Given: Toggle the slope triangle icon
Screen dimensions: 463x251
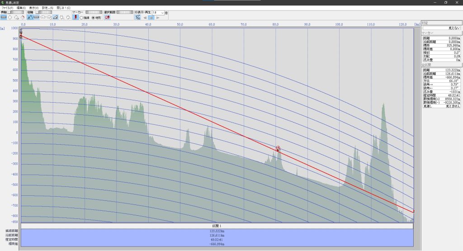Looking at the screenshot, I should pos(55,18).
